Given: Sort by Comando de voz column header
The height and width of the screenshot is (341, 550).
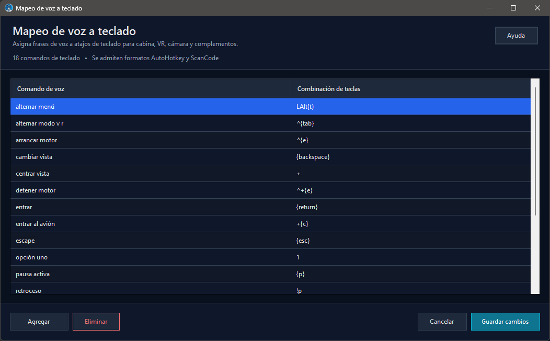Looking at the screenshot, I should [x=151, y=89].
